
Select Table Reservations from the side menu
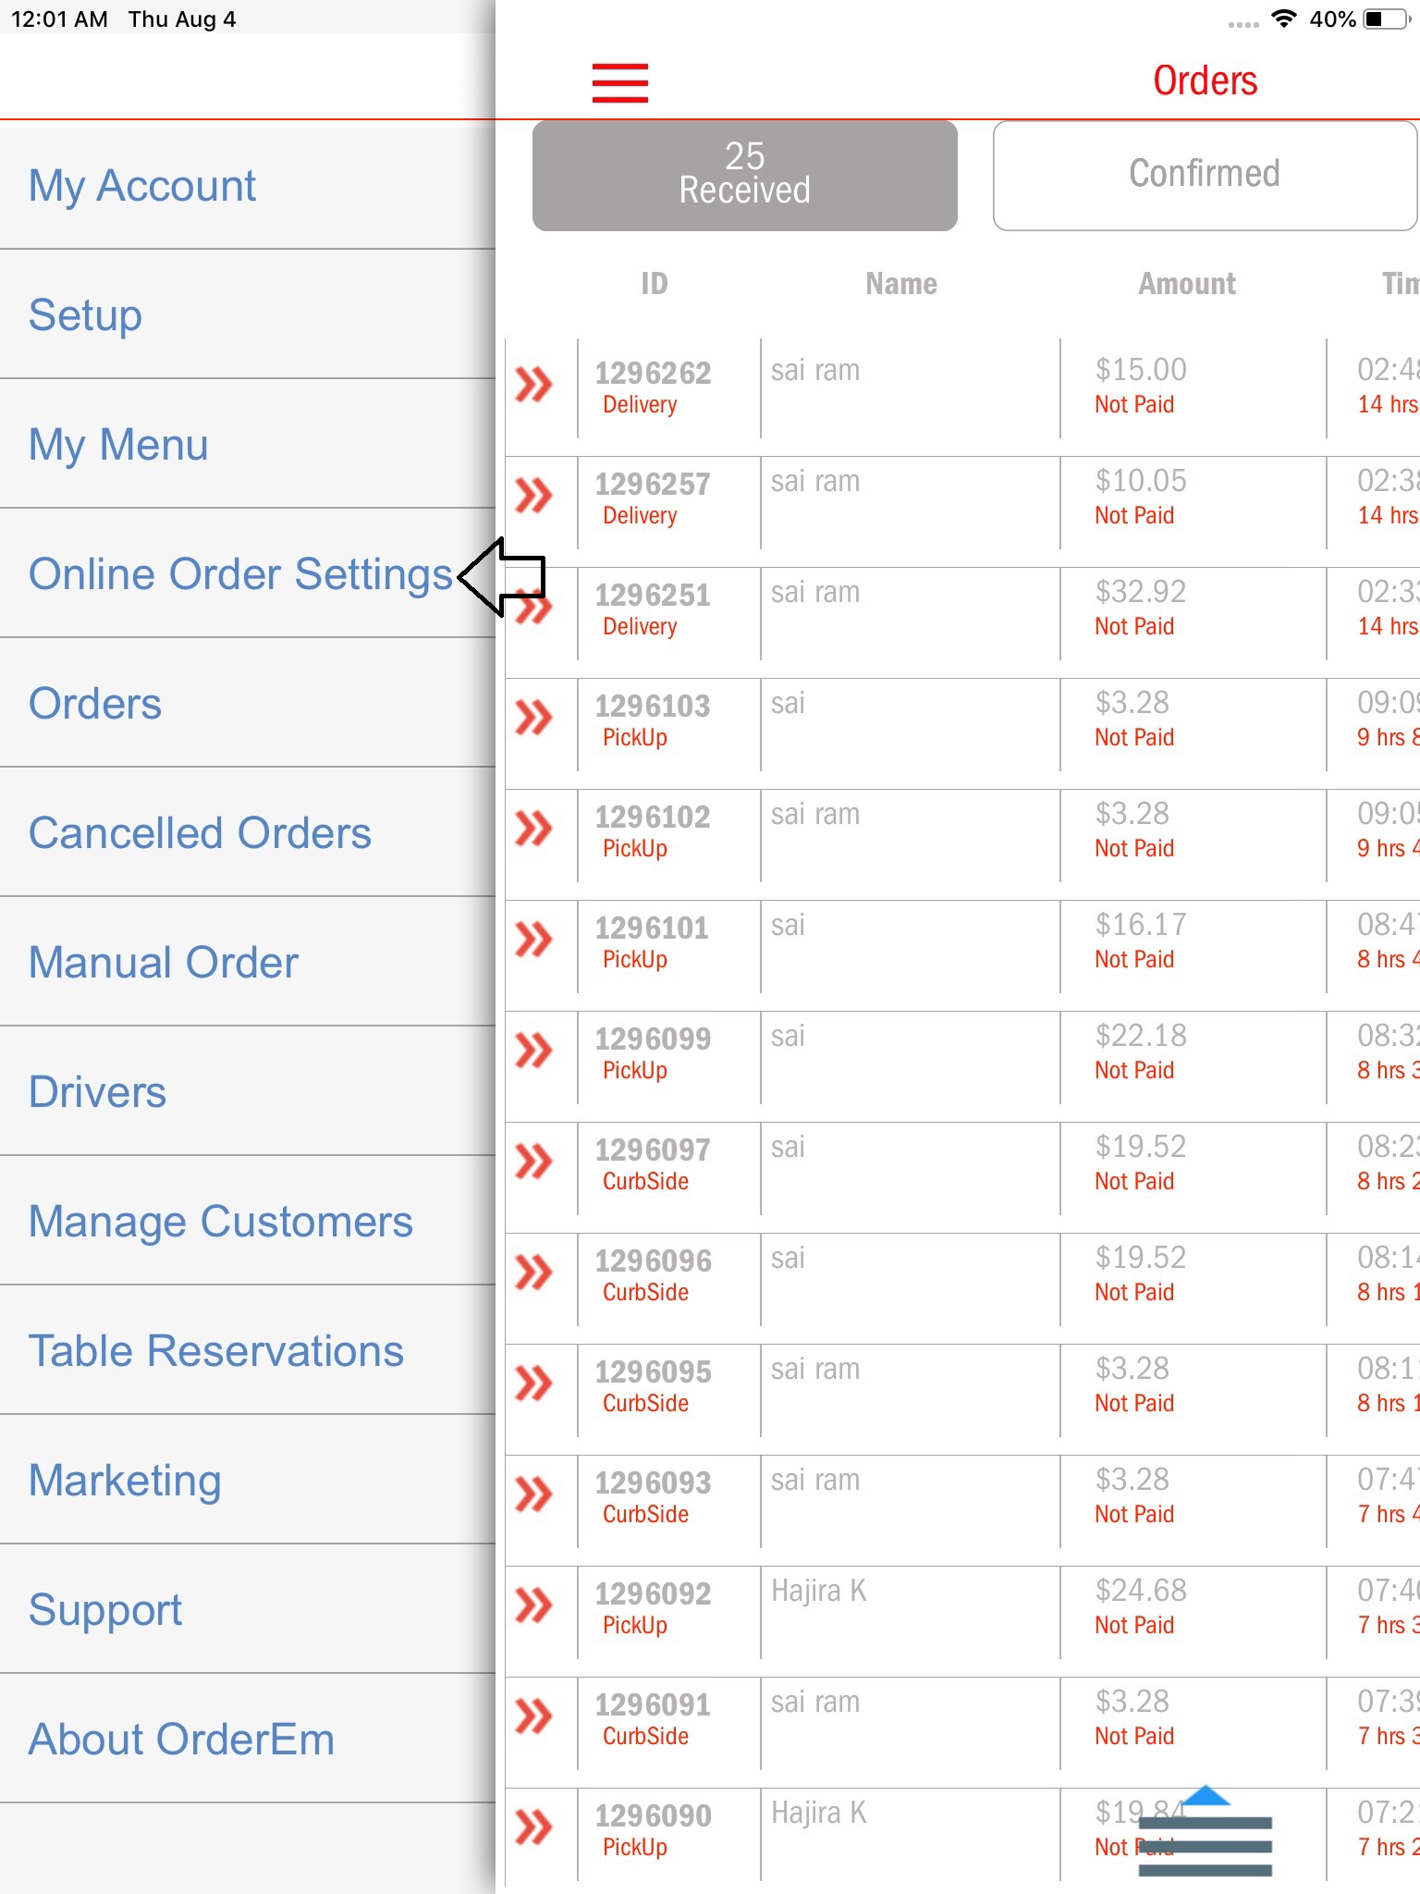click(x=216, y=1351)
